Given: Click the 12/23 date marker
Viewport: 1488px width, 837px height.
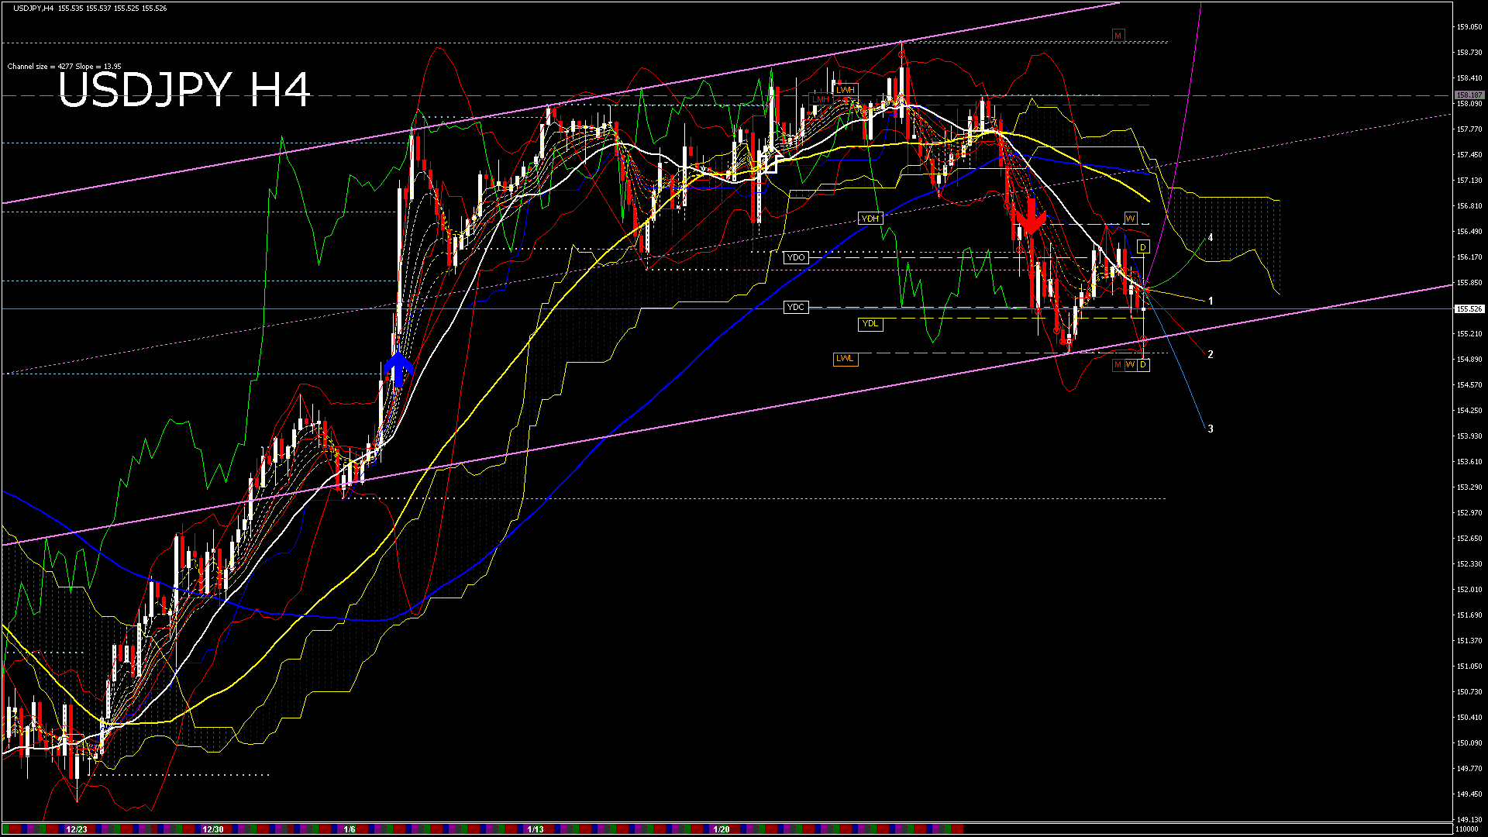Looking at the screenshot, I should (x=76, y=829).
